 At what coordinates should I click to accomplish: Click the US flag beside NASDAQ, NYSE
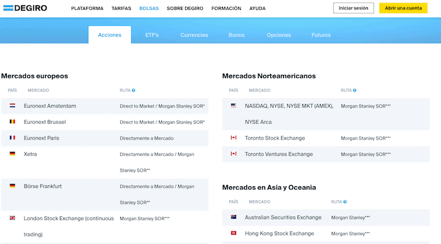(234, 106)
